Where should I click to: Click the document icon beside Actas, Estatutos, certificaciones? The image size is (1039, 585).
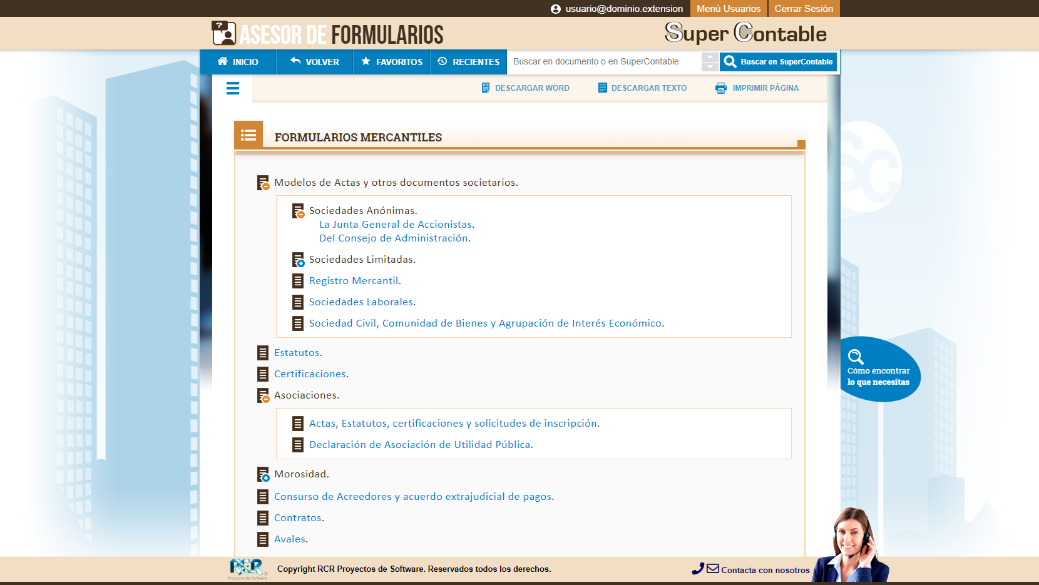pyautogui.click(x=298, y=424)
